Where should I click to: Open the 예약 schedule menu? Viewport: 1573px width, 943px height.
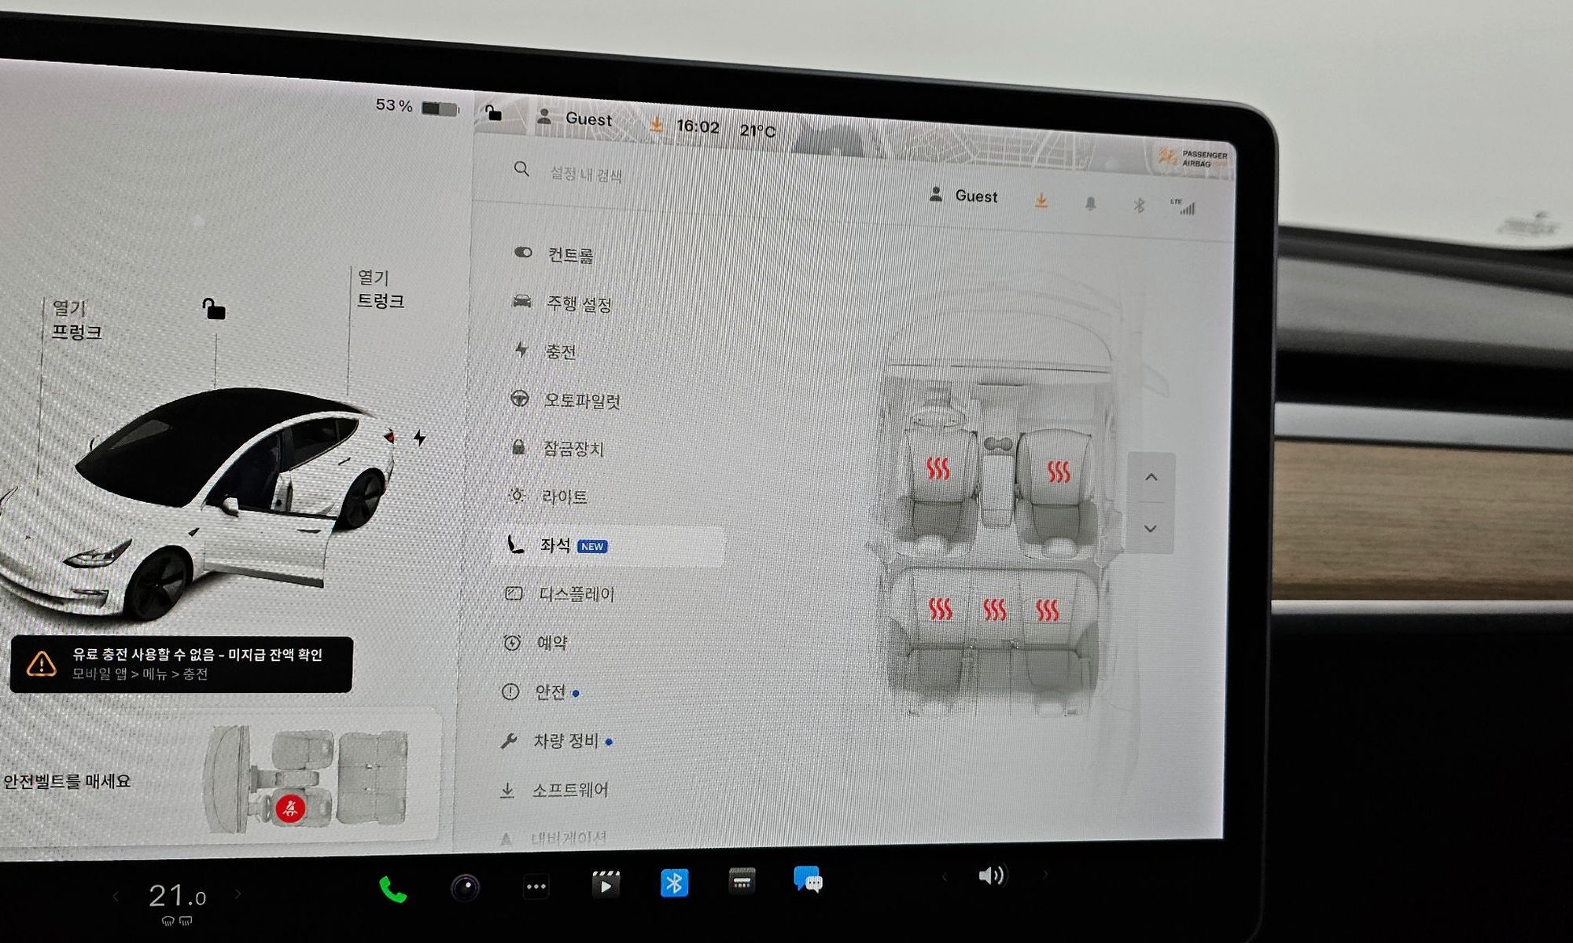click(535, 643)
